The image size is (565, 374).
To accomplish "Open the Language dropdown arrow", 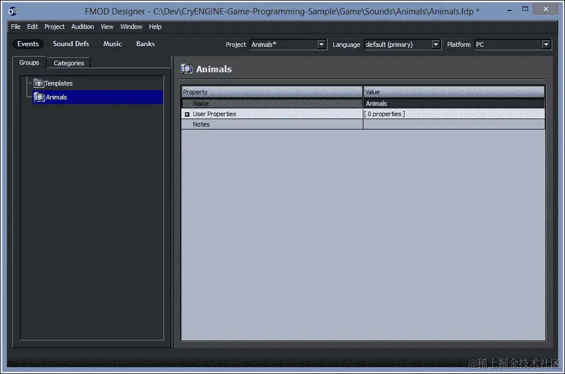I will point(436,45).
